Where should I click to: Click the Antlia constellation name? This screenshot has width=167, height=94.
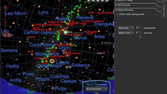click(x=16, y=80)
